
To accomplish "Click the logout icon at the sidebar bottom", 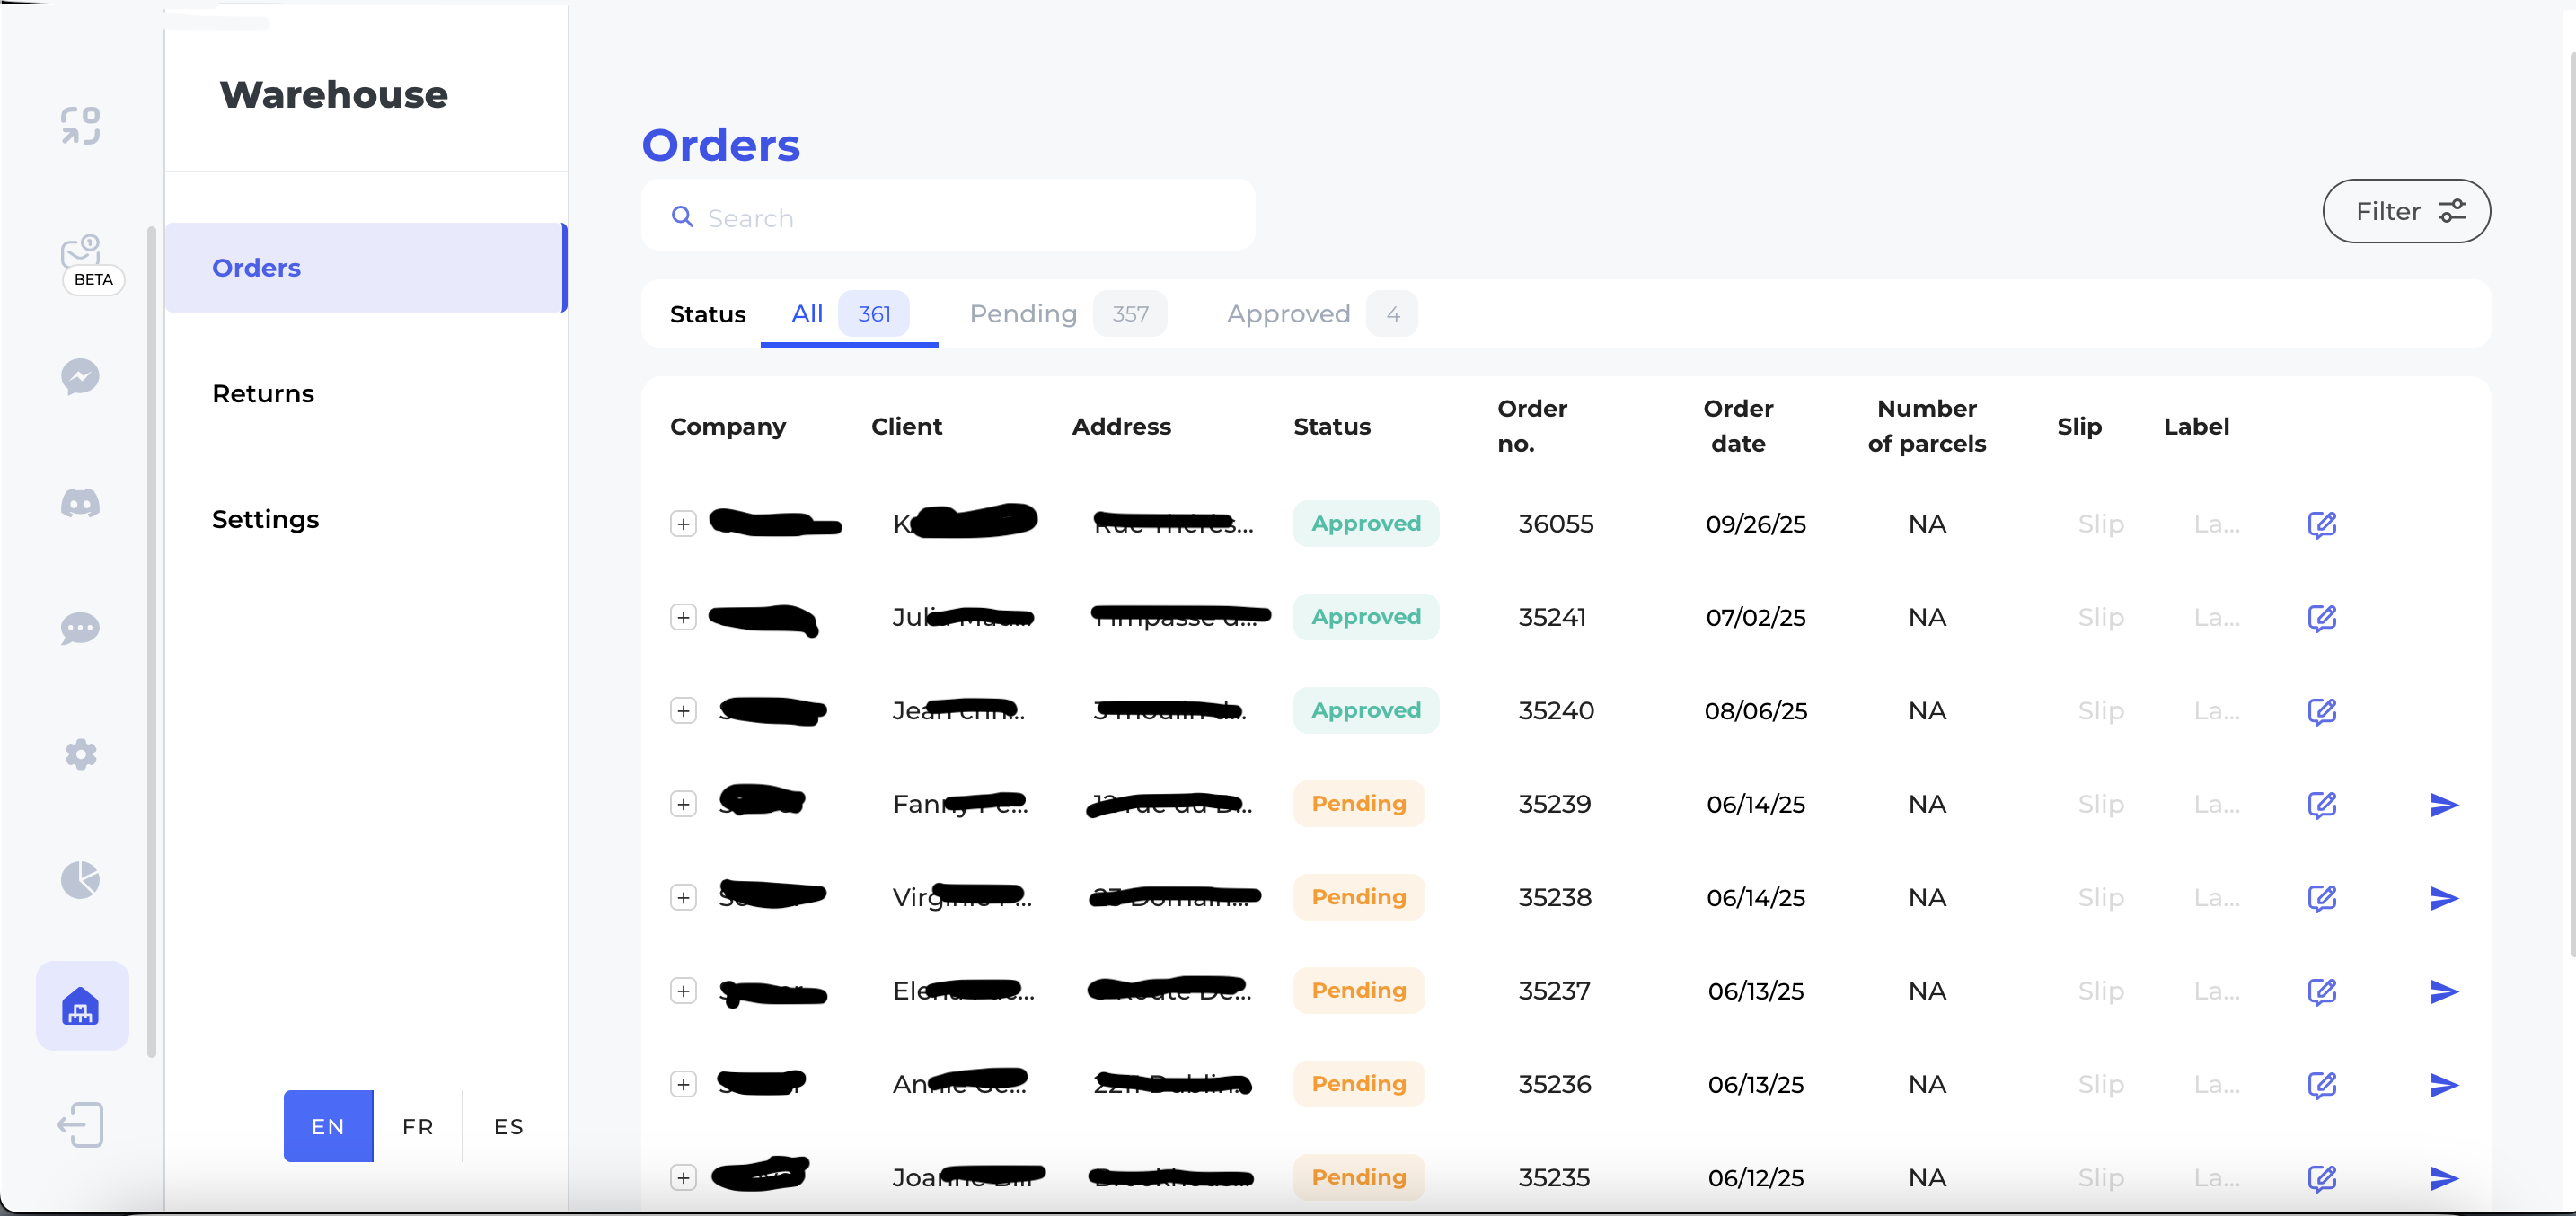I will pyautogui.click(x=80, y=1124).
